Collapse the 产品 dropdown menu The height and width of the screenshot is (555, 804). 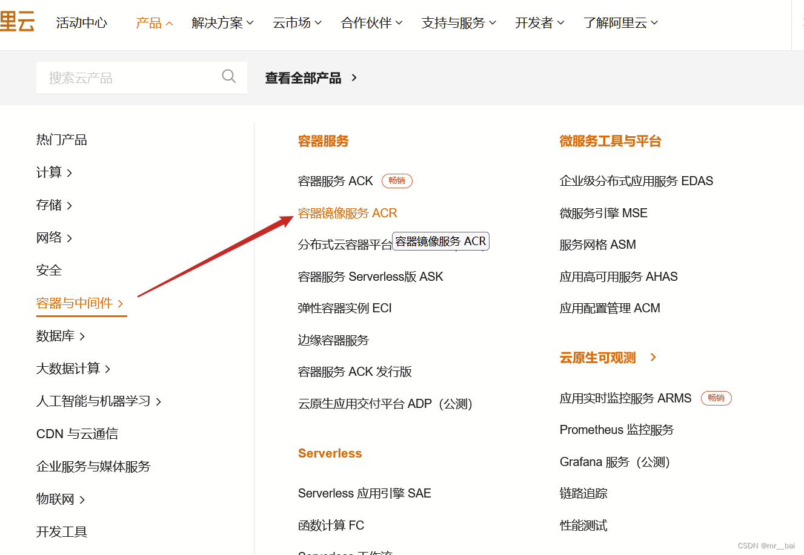(154, 23)
